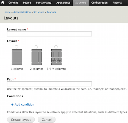Click the 2 columns layout thumbnail
This screenshot has height=123, width=128.
pos(37,57)
